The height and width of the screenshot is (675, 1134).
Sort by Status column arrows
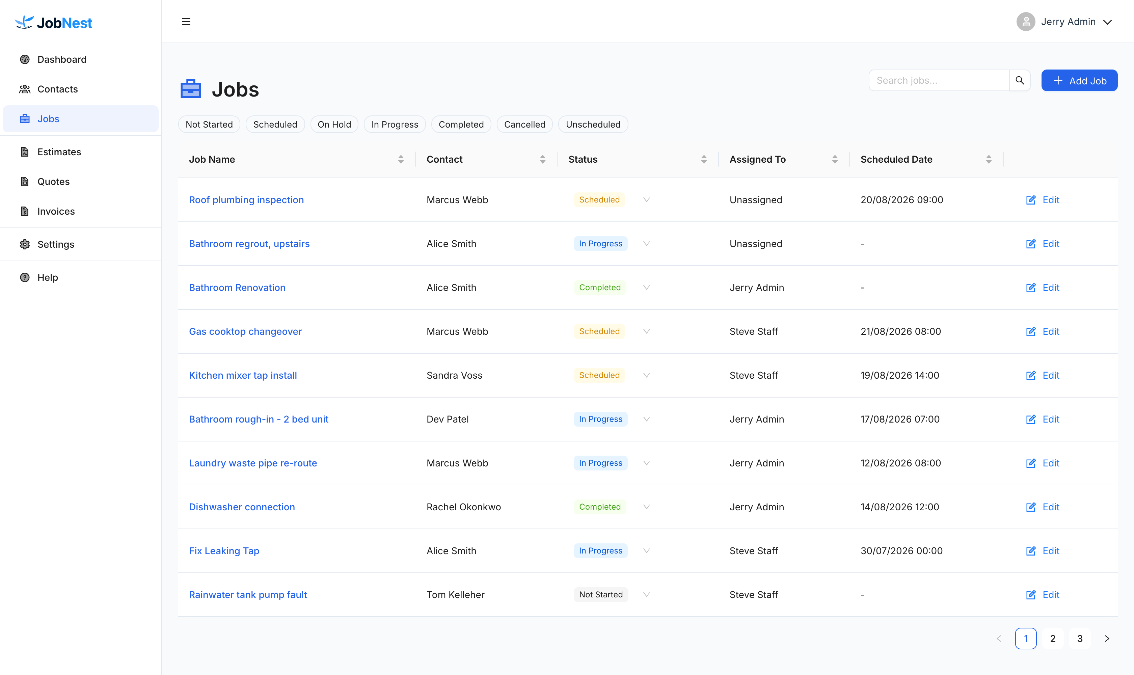[x=704, y=159]
